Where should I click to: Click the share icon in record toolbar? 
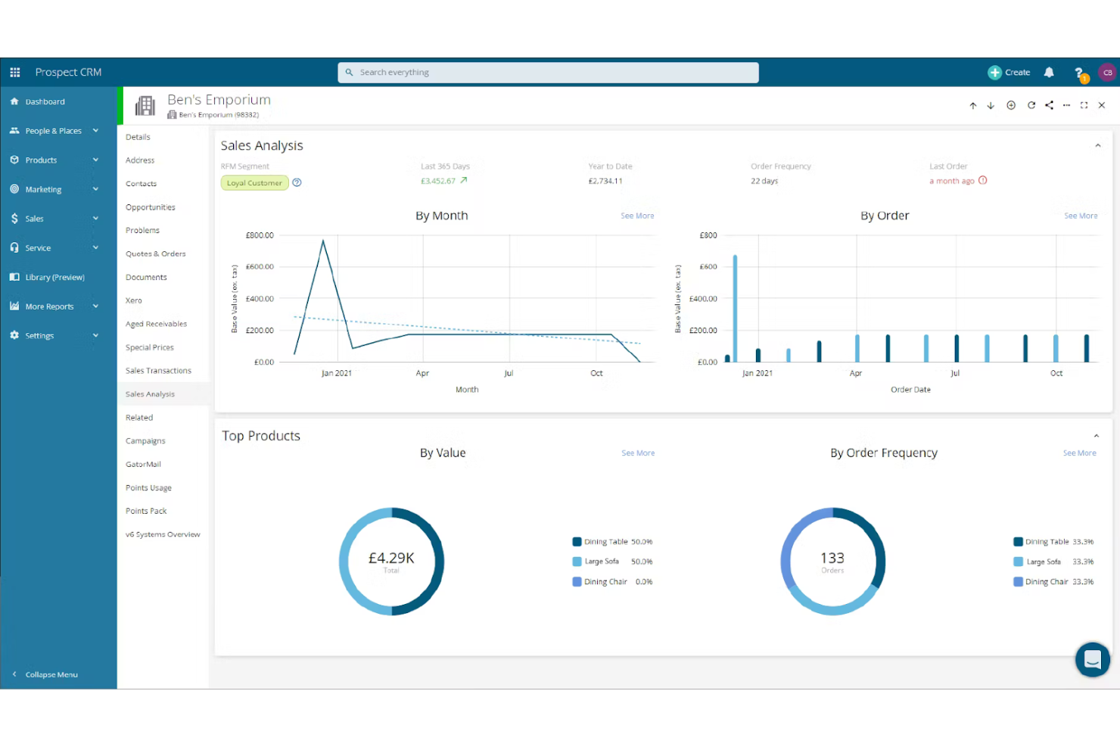click(x=1049, y=105)
